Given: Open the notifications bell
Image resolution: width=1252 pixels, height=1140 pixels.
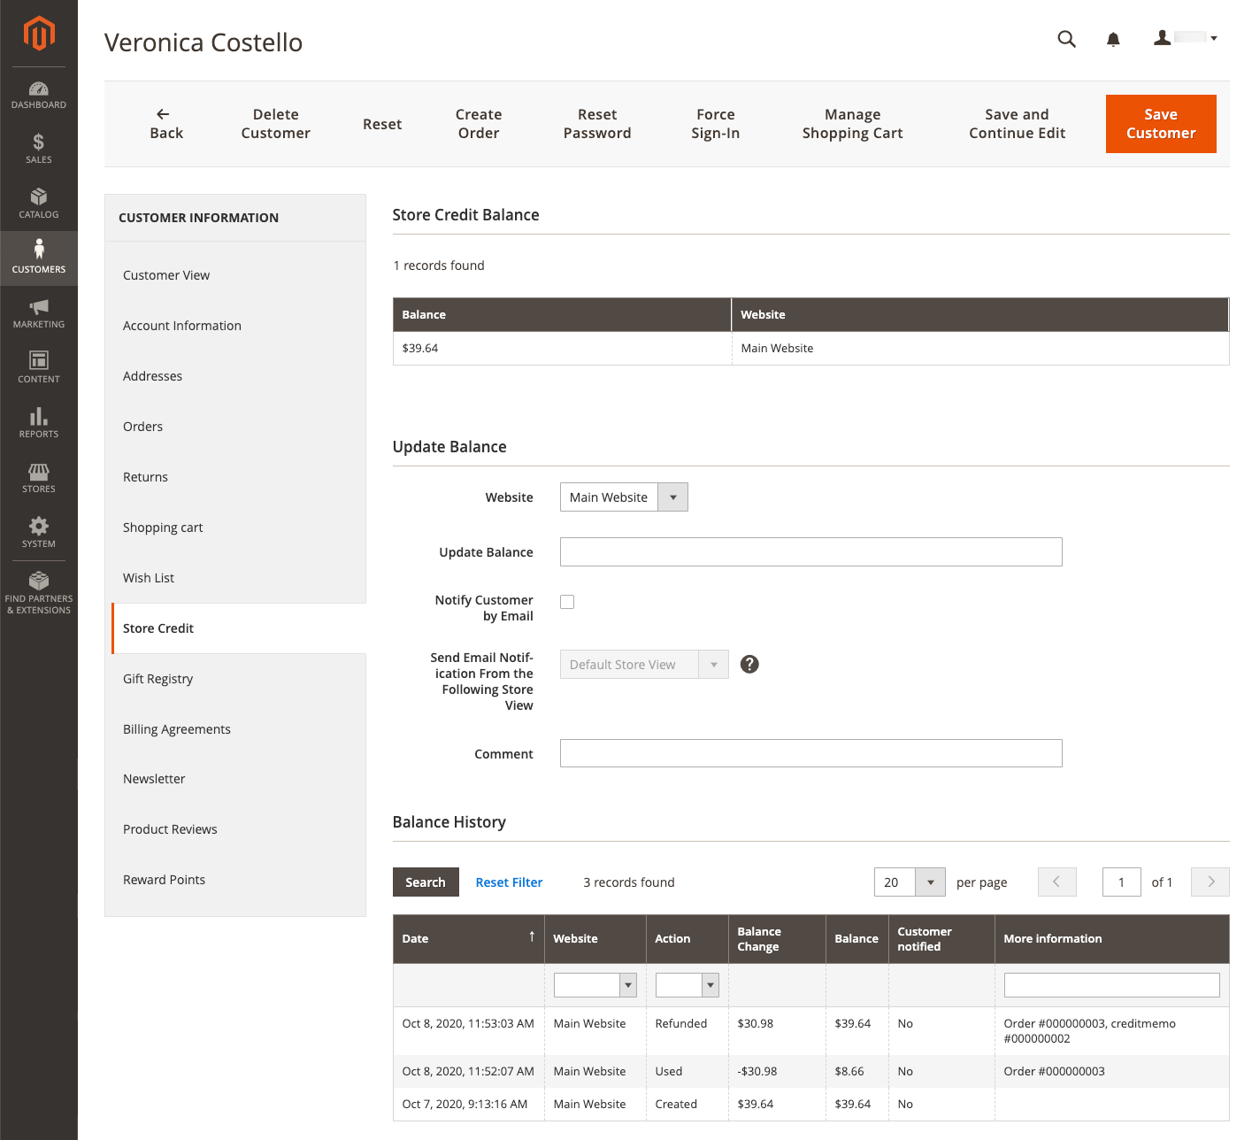Looking at the screenshot, I should pos(1113,39).
